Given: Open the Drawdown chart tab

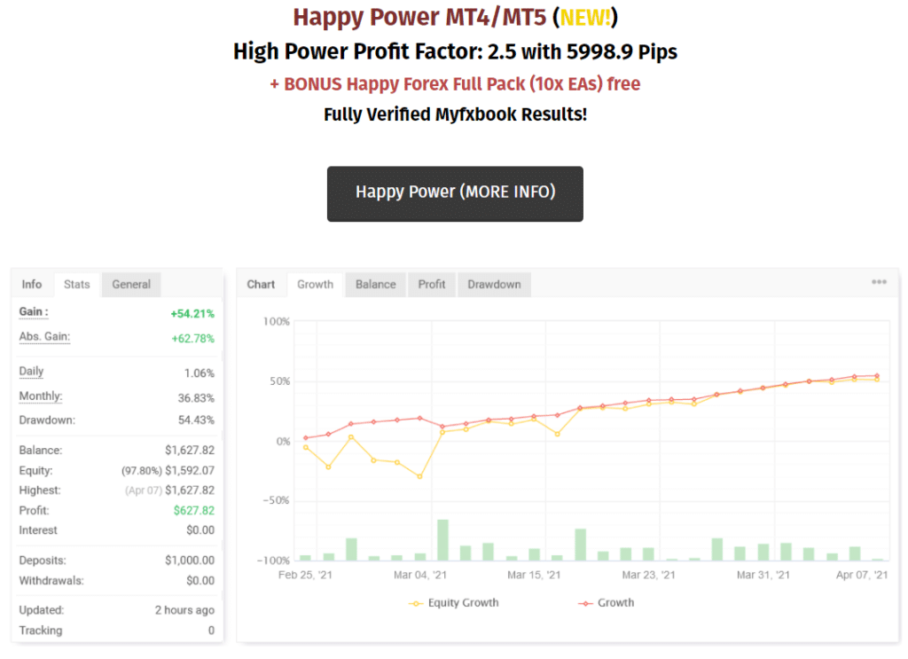Looking at the screenshot, I should (x=494, y=285).
